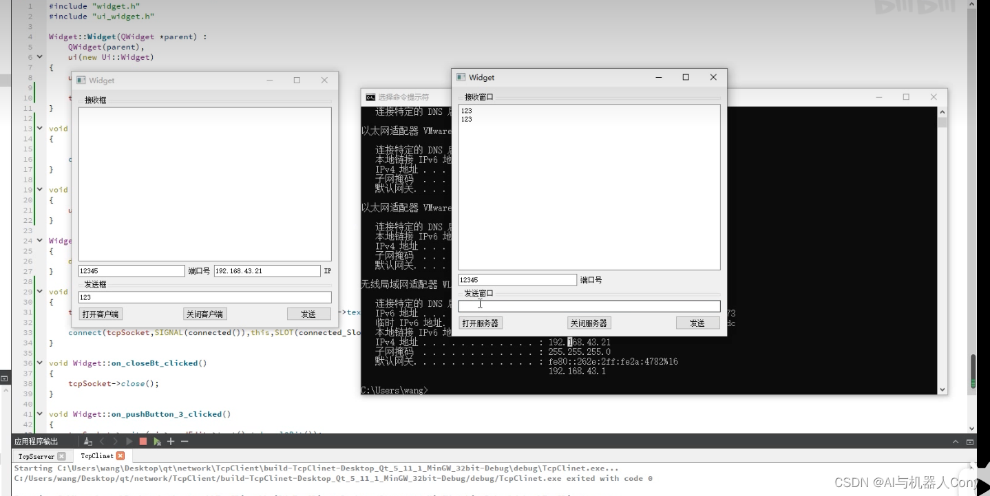
Task: Click the left sidebar toggle icon at the editor's left edge
Action: point(4,378)
